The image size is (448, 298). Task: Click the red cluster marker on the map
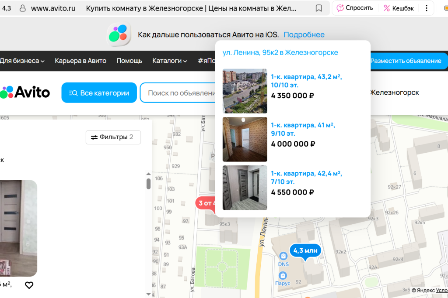click(206, 203)
